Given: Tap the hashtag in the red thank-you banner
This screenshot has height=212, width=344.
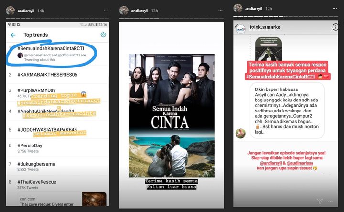Looking at the screenshot, I should [x=280, y=77].
